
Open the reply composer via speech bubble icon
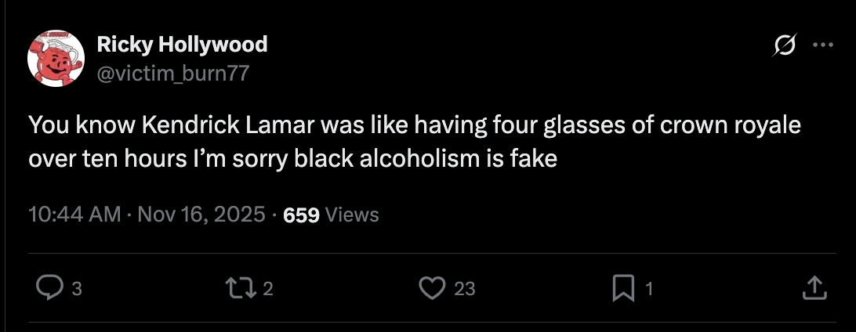coord(50,289)
